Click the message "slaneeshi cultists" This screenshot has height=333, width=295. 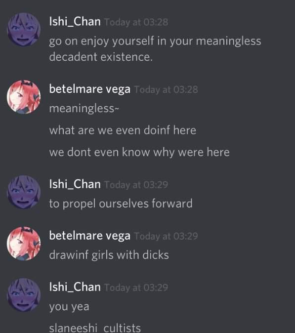pos(95,328)
